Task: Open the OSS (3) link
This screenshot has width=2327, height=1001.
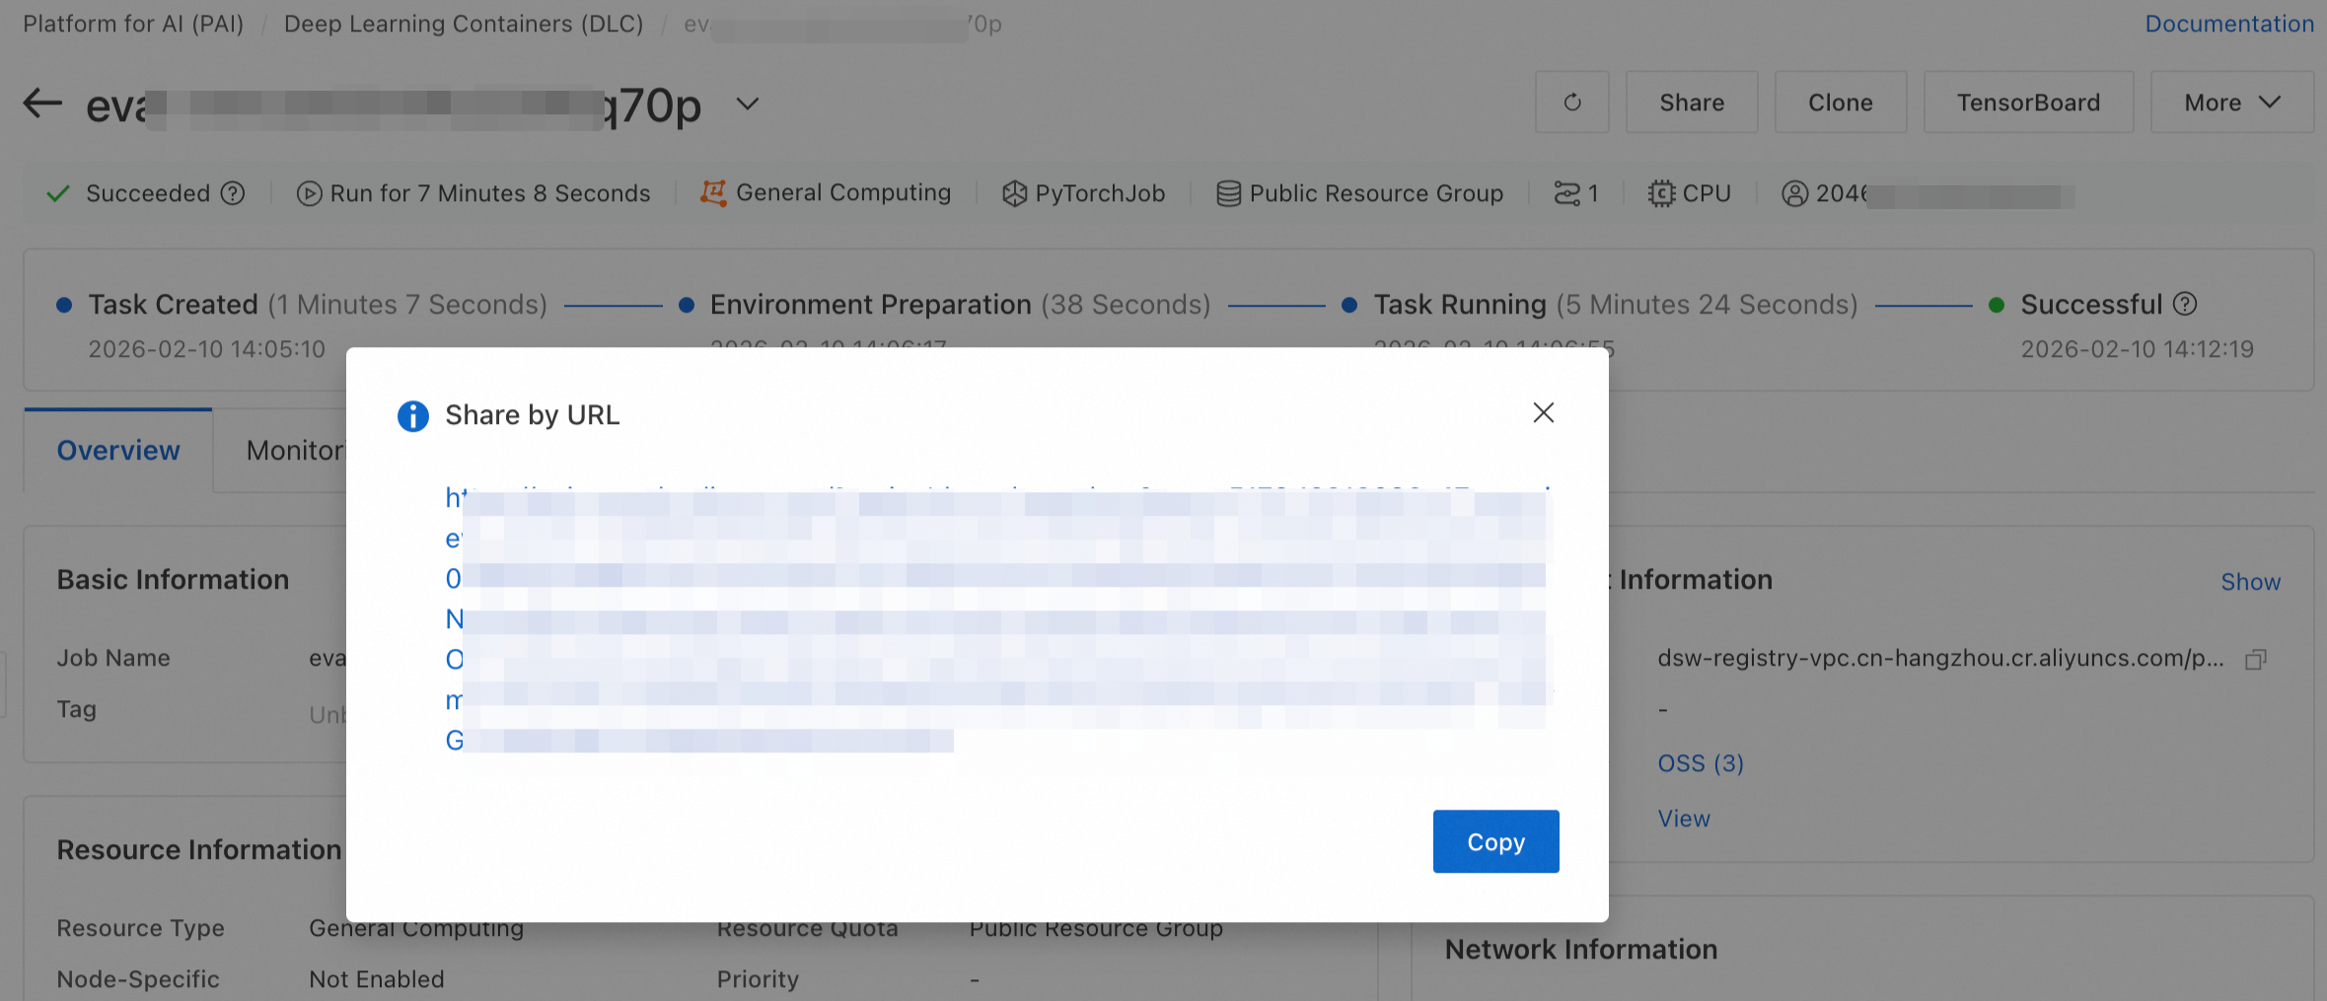Action: tap(1701, 763)
